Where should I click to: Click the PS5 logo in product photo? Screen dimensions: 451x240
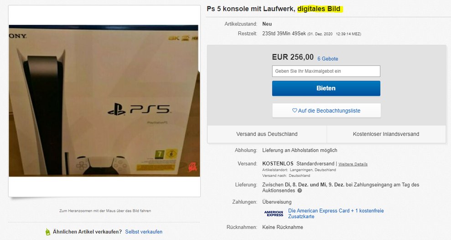point(139,110)
